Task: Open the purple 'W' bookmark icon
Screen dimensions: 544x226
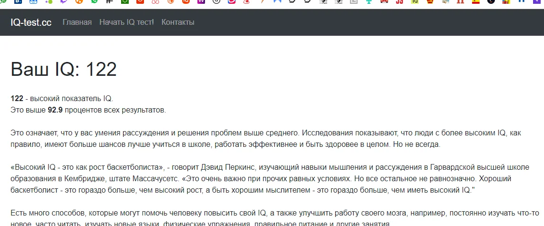Action: point(201,1)
